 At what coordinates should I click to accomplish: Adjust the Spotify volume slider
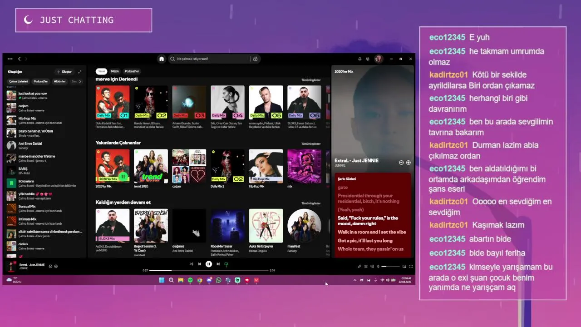[x=390, y=267]
